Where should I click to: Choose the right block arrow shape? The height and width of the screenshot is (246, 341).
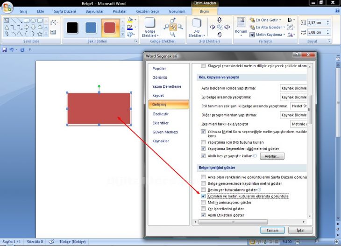pyautogui.click(x=27, y=28)
